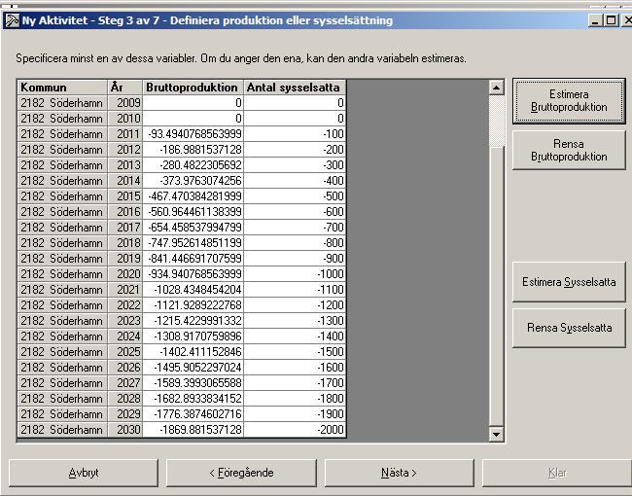The height and width of the screenshot is (496, 632).
Task: Click the cell with -186.9881537128
Action: pos(193,150)
